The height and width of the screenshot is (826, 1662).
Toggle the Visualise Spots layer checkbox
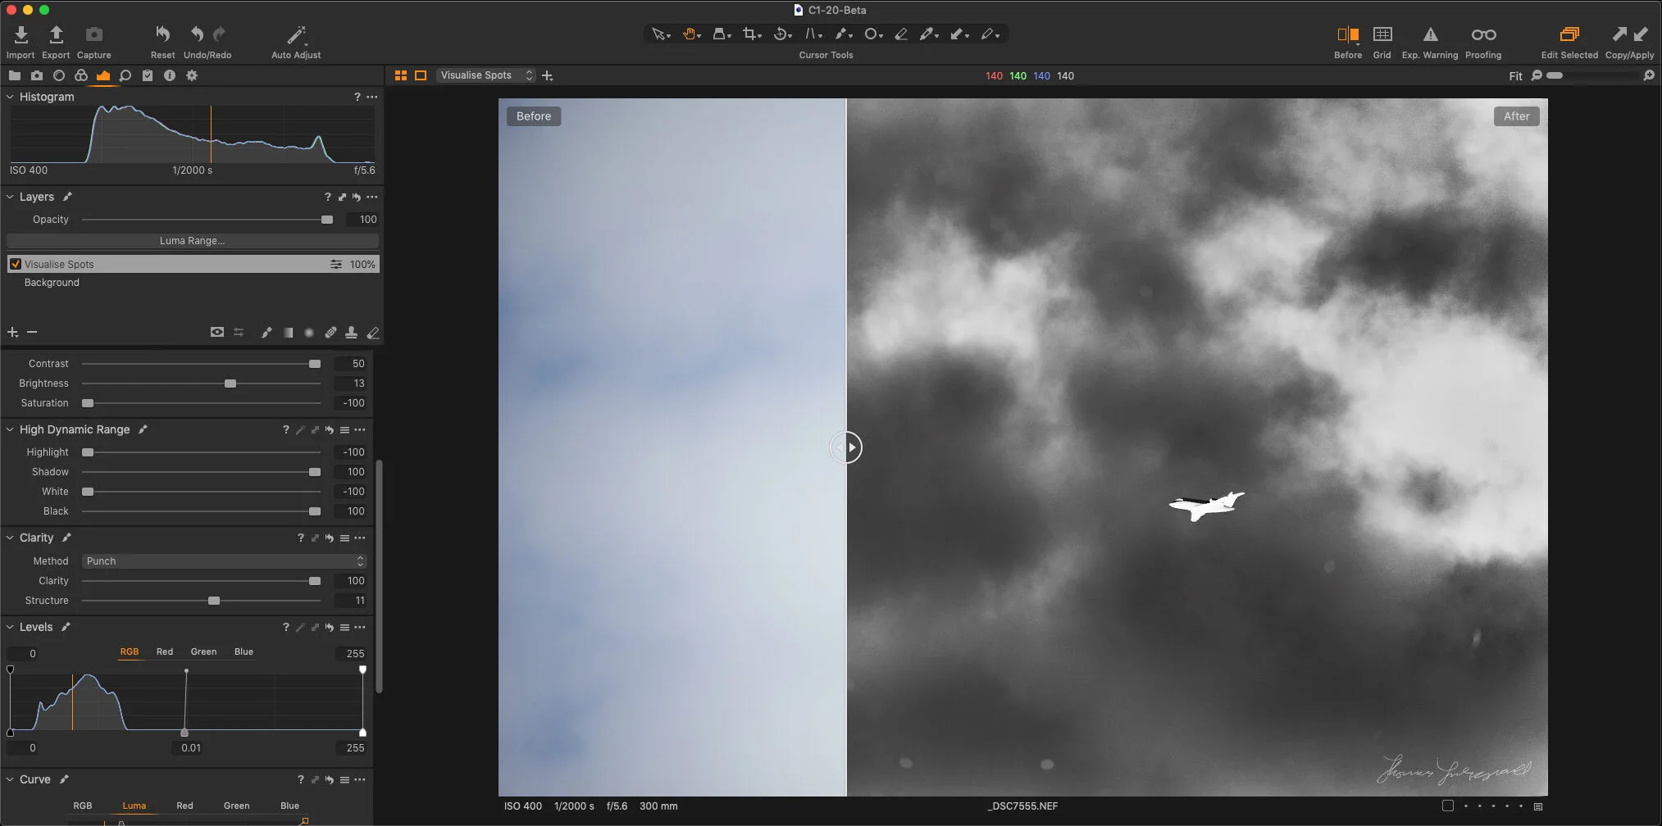15,263
